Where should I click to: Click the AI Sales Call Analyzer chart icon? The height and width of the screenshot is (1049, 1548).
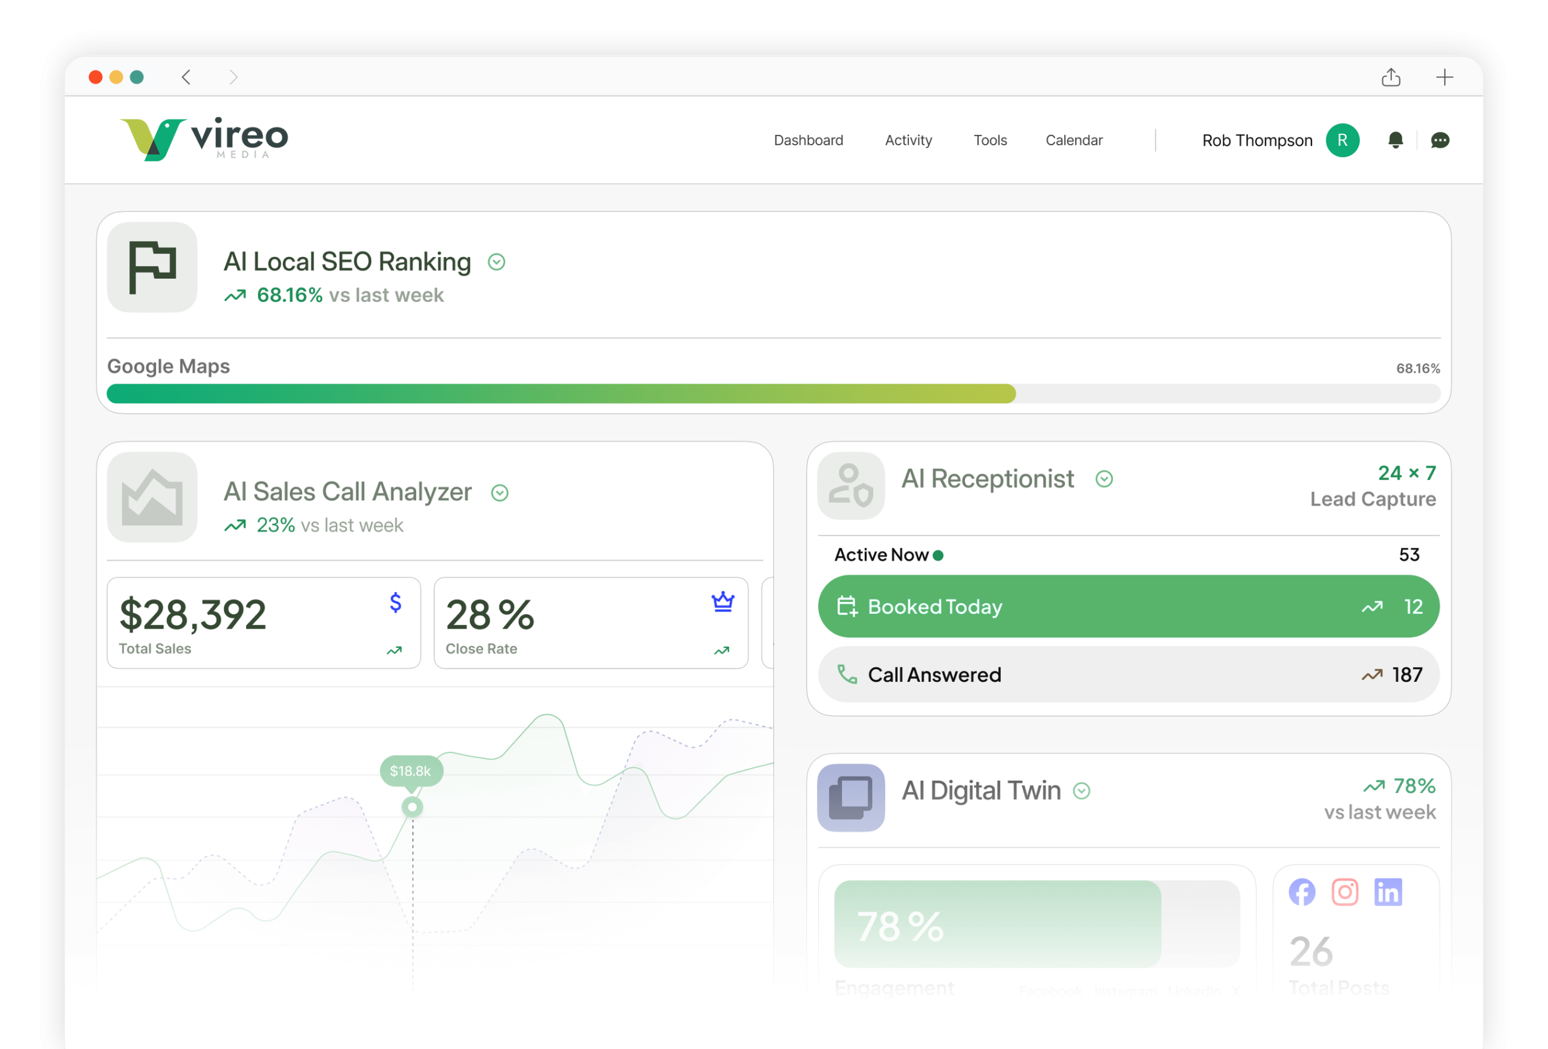(152, 498)
